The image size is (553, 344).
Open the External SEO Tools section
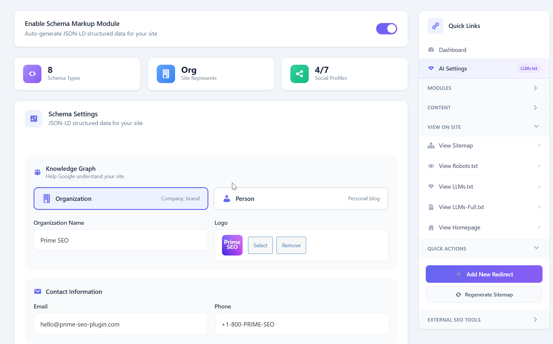(483, 320)
